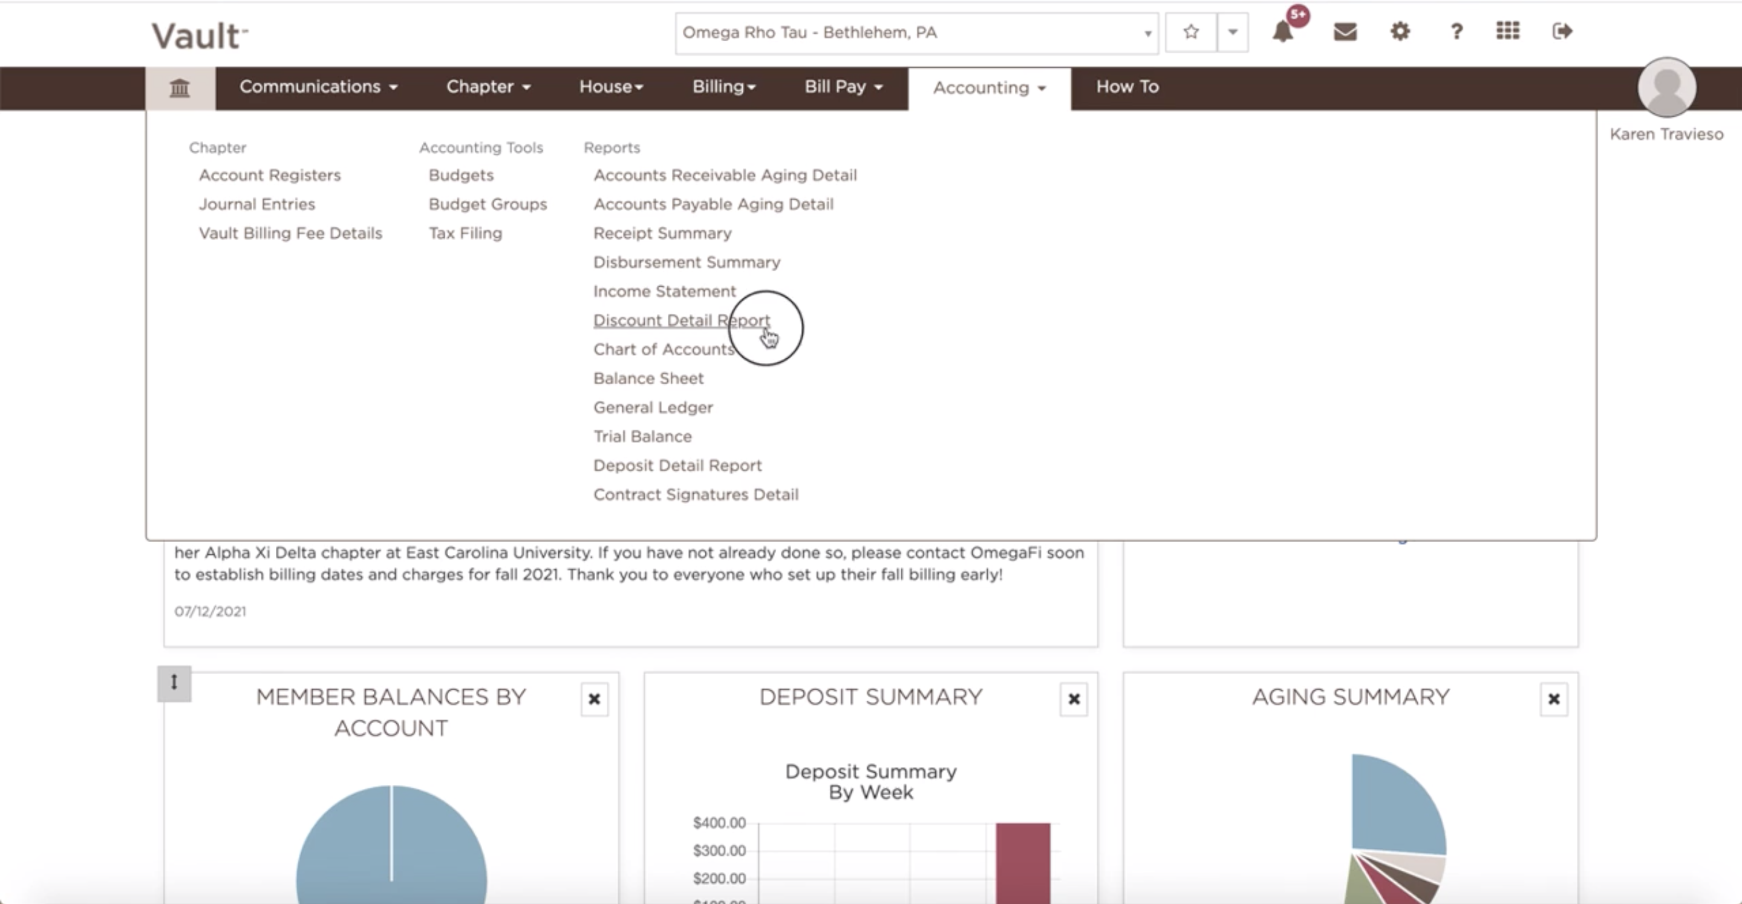Close the Member Balances By Account widget

(594, 699)
